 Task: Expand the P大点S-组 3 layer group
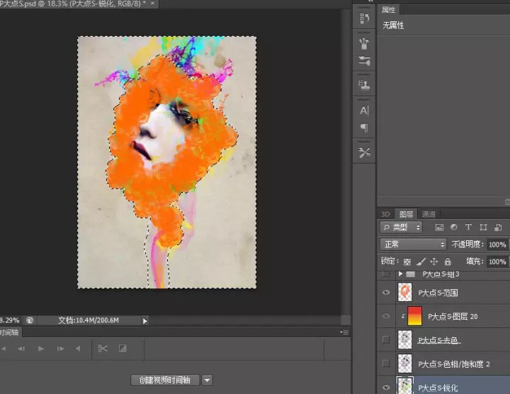[x=401, y=274]
